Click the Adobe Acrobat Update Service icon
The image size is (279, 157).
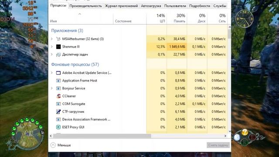click(x=58, y=73)
